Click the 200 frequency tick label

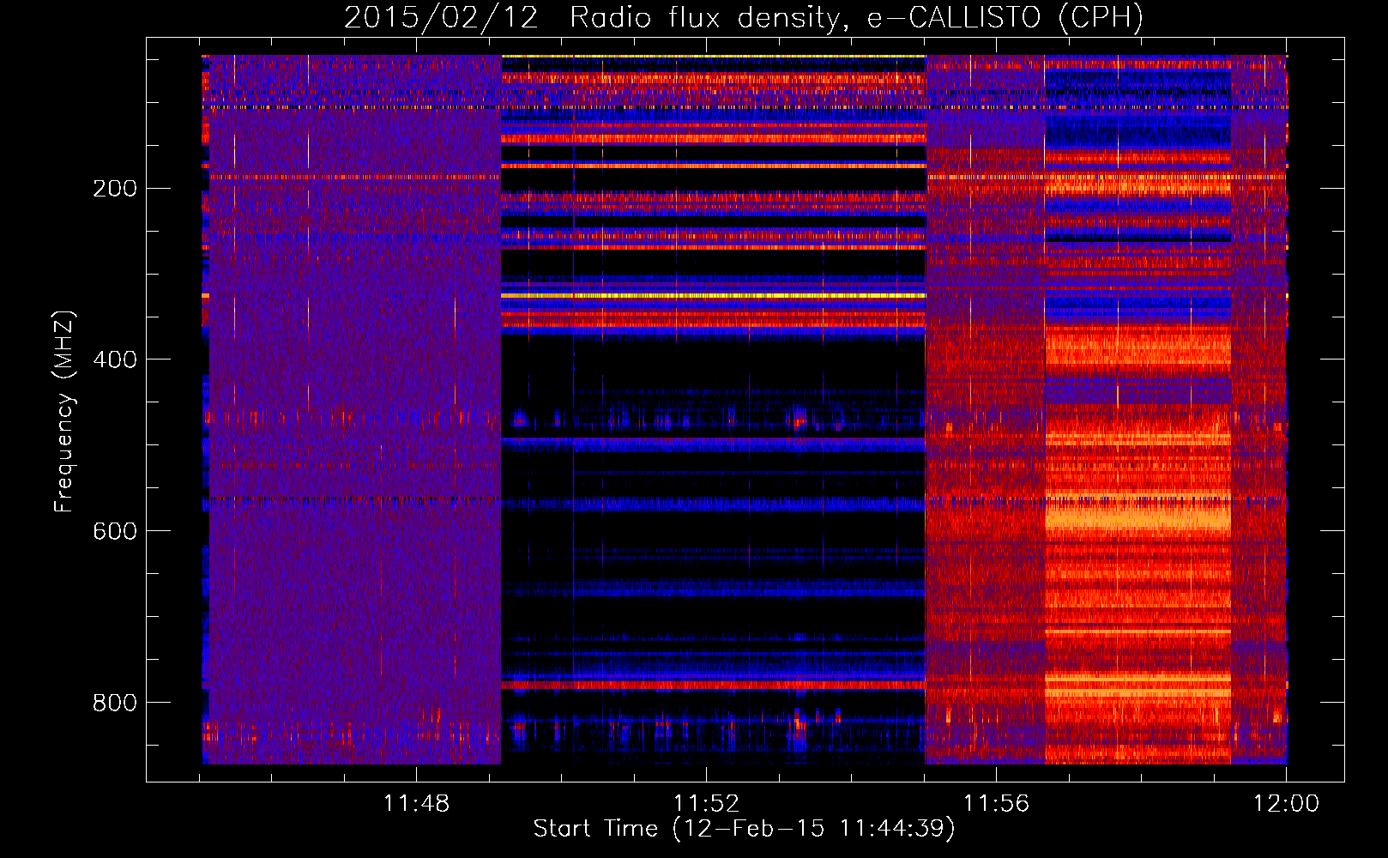click(115, 188)
